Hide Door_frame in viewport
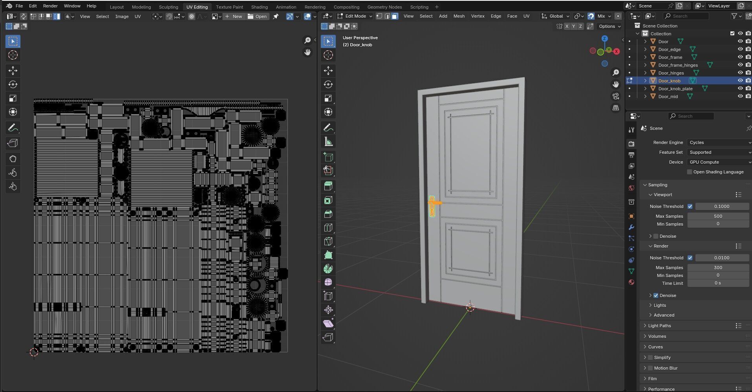The width and height of the screenshot is (752, 392). click(740, 57)
